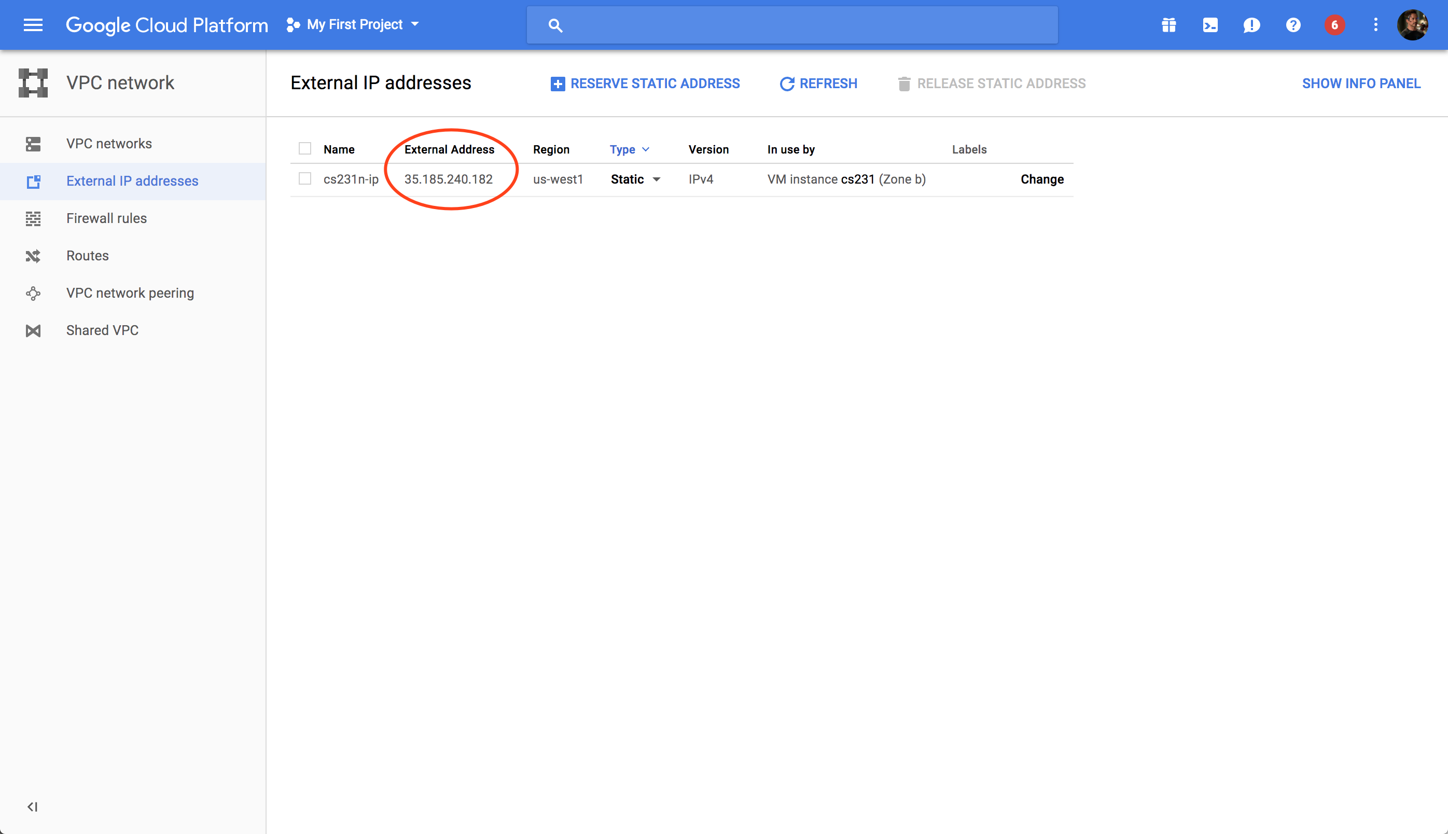Collapse the sidebar navigation panel
This screenshot has height=834, width=1448.
coord(33,807)
